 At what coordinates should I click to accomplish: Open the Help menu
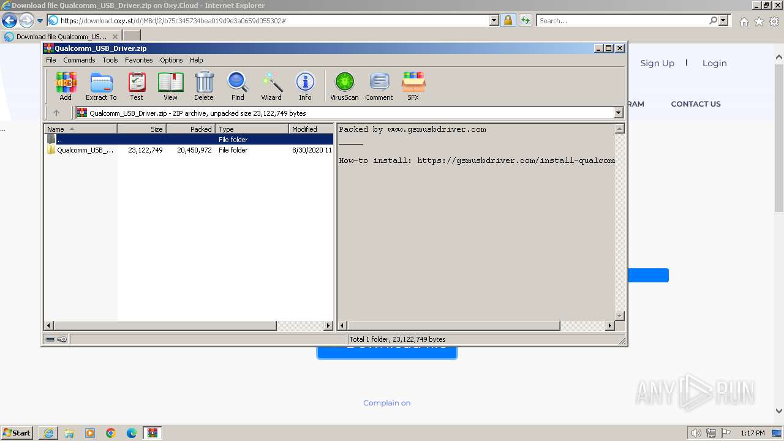tap(197, 60)
